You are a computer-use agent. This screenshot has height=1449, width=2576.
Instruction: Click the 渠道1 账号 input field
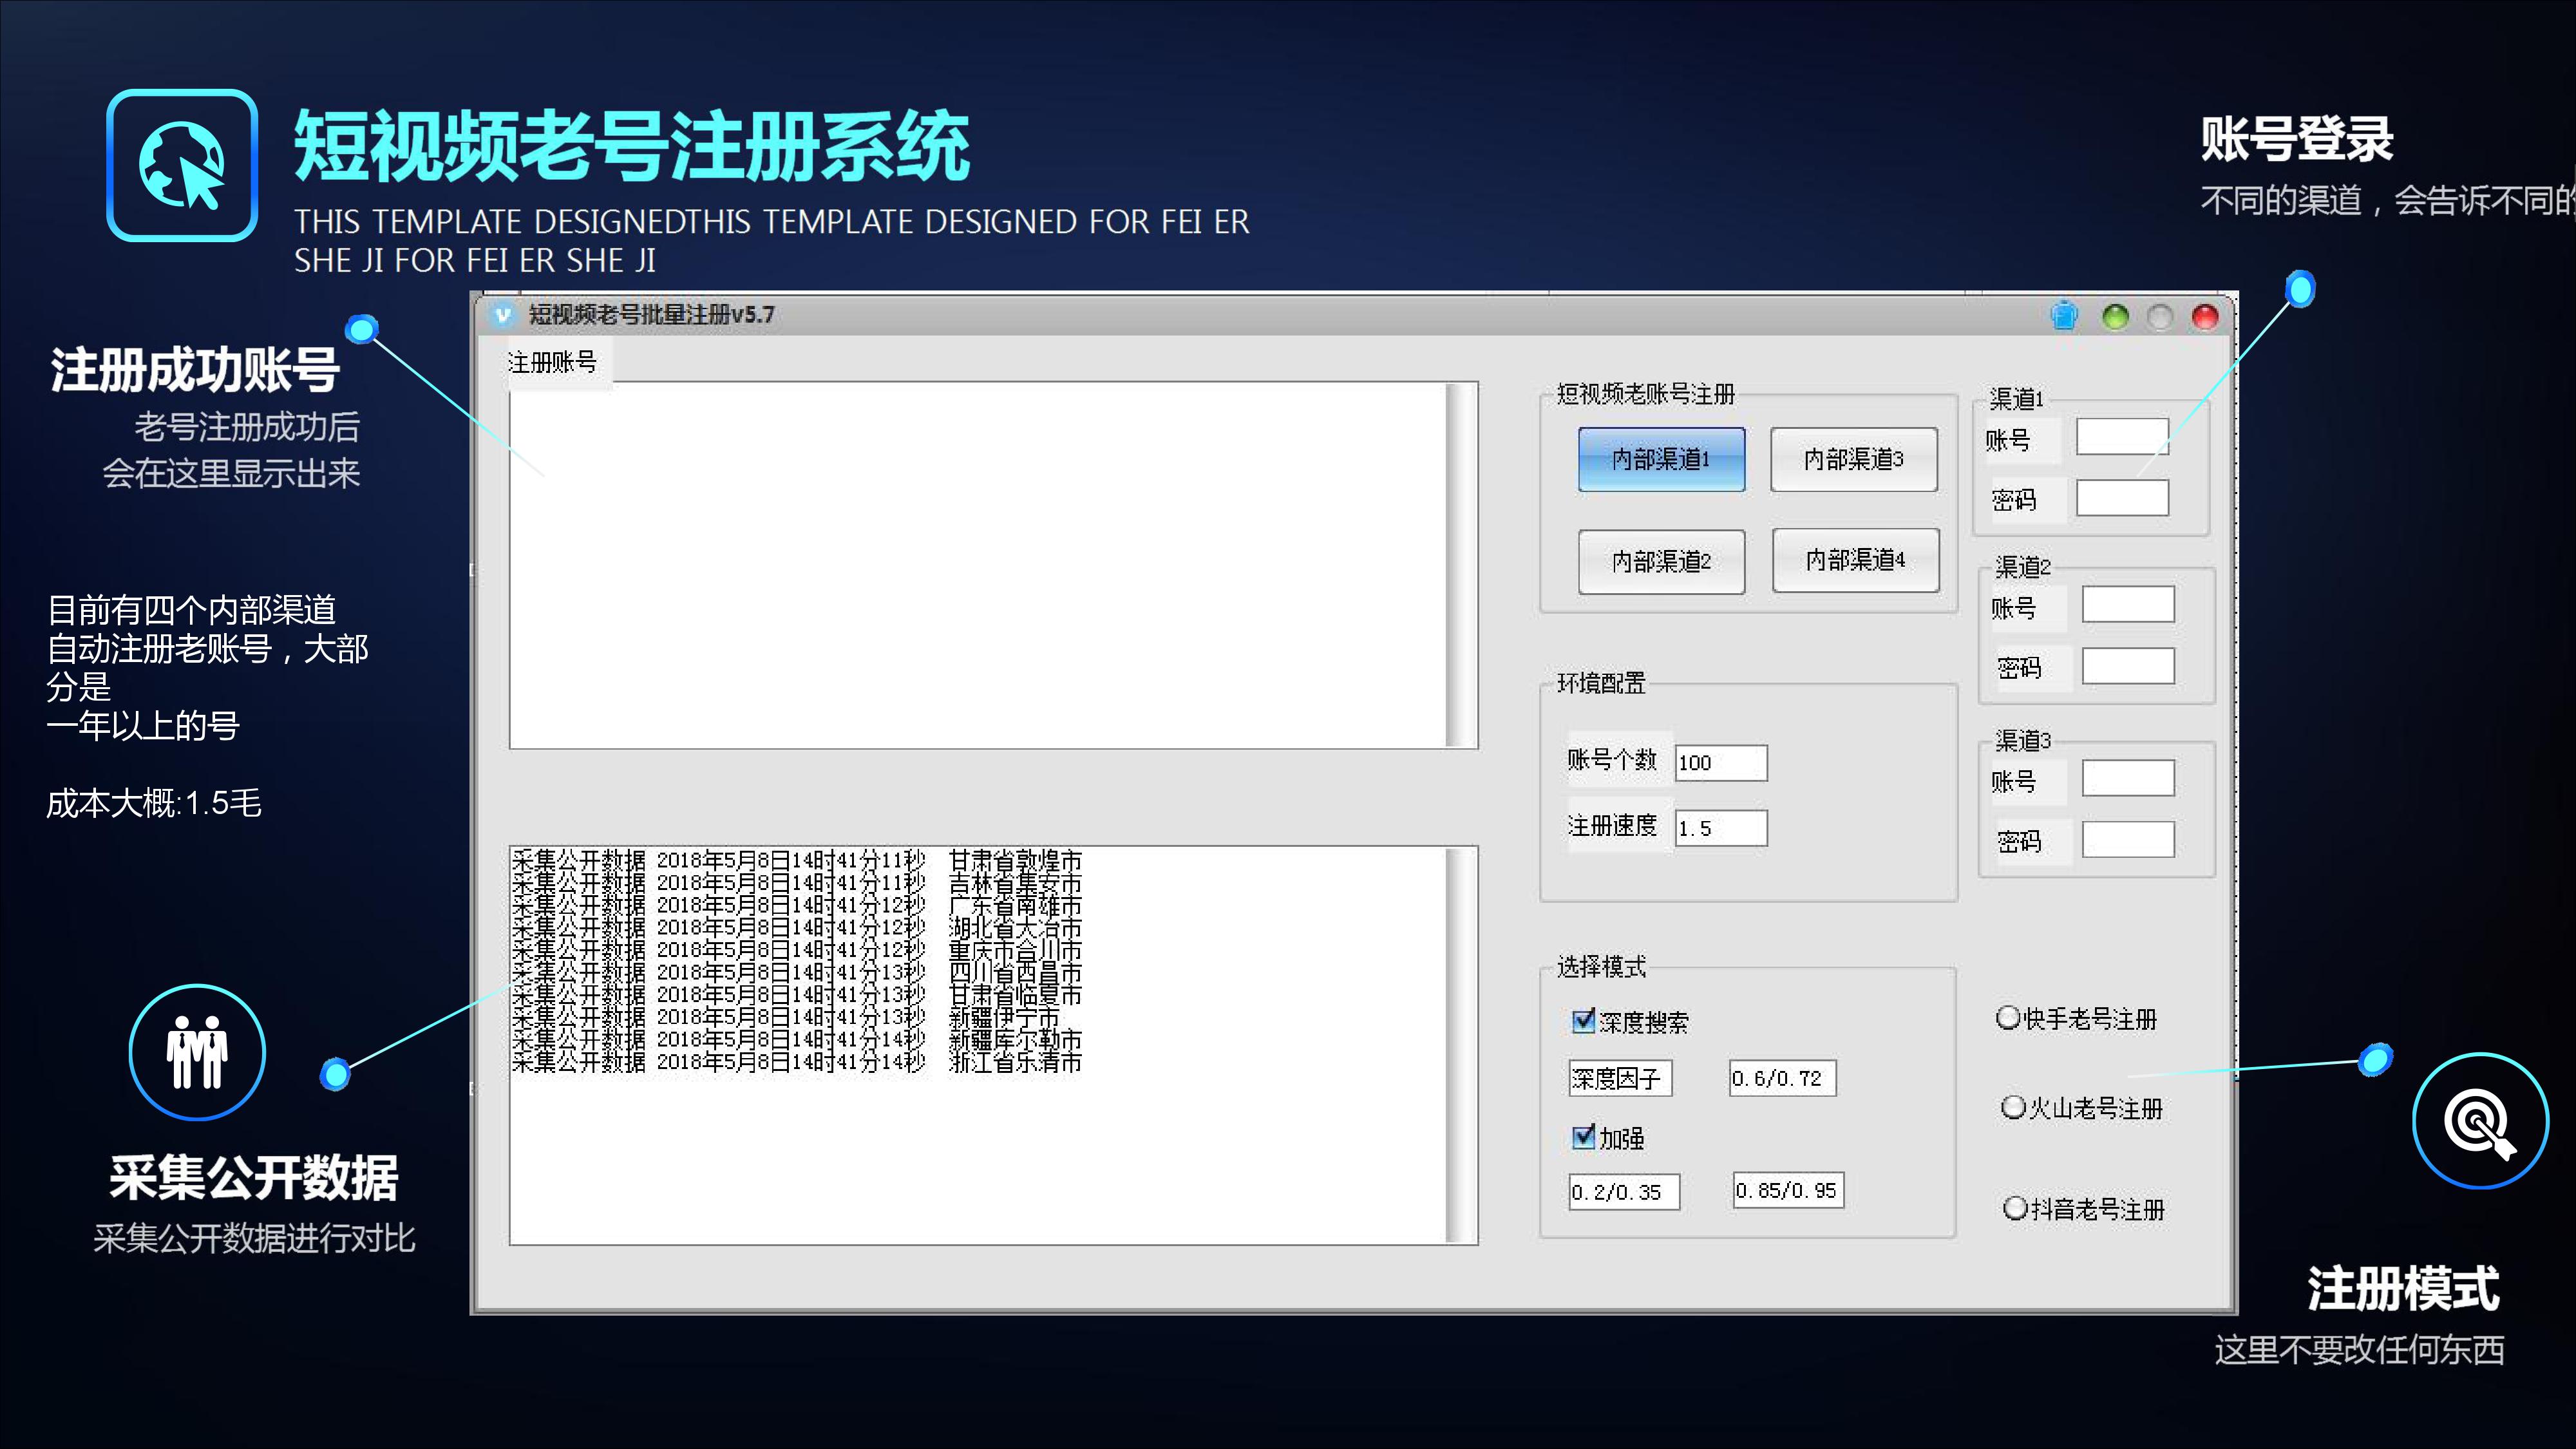pyautogui.click(x=2122, y=437)
